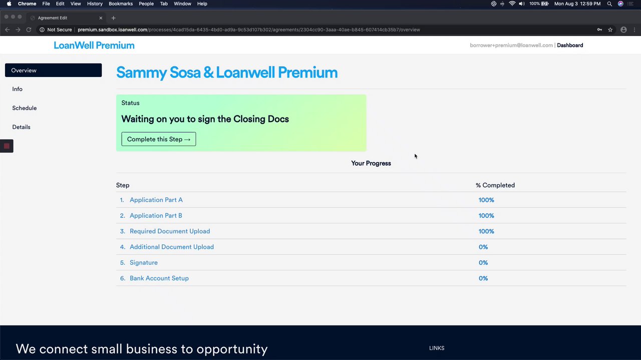
Task: Open the Chrome application menu
Action: pos(27,3)
